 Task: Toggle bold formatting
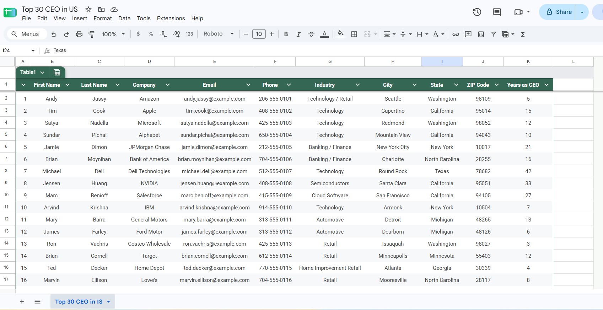pyautogui.click(x=286, y=34)
